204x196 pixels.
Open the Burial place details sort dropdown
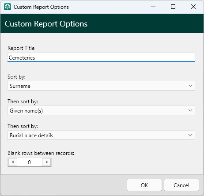[x=101, y=135]
